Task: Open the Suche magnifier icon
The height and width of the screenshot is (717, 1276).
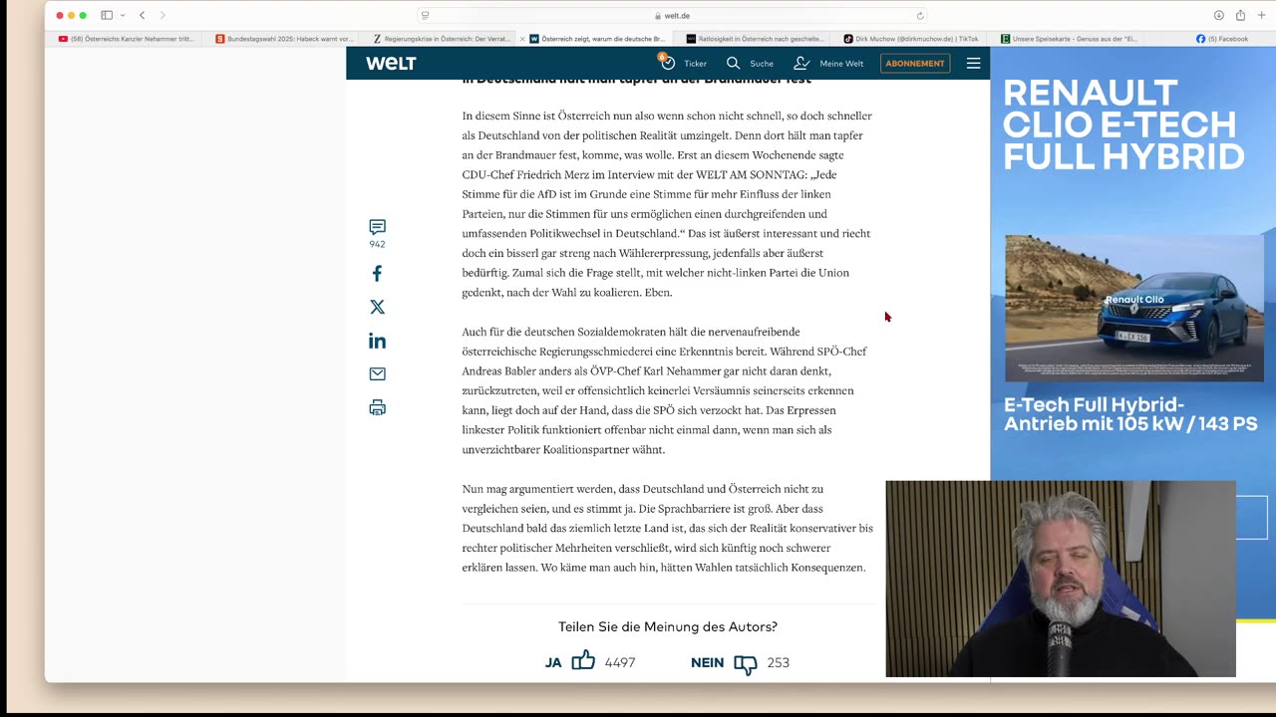Action: coord(733,63)
